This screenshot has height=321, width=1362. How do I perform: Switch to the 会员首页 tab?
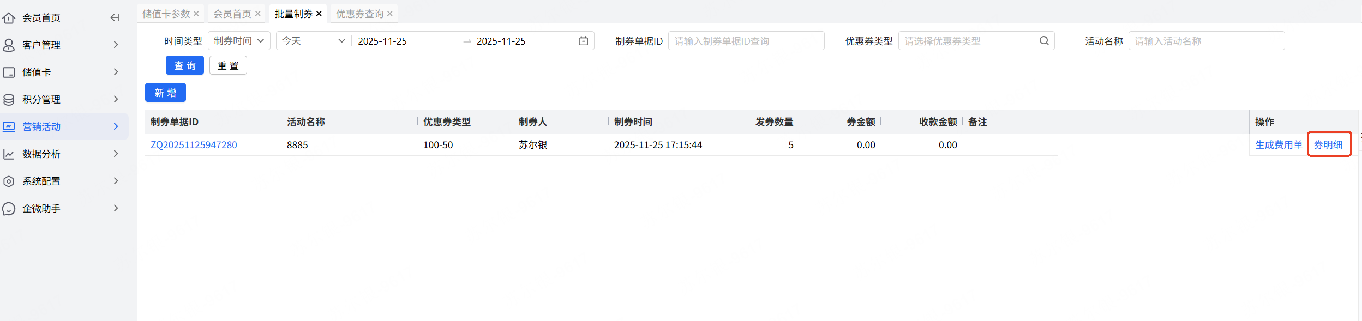(x=232, y=14)
